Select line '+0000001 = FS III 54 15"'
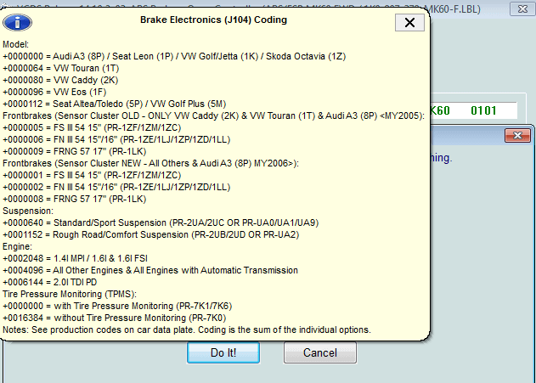Image resolution: width=536 pixels, height=383 pixels. (92, 175)
